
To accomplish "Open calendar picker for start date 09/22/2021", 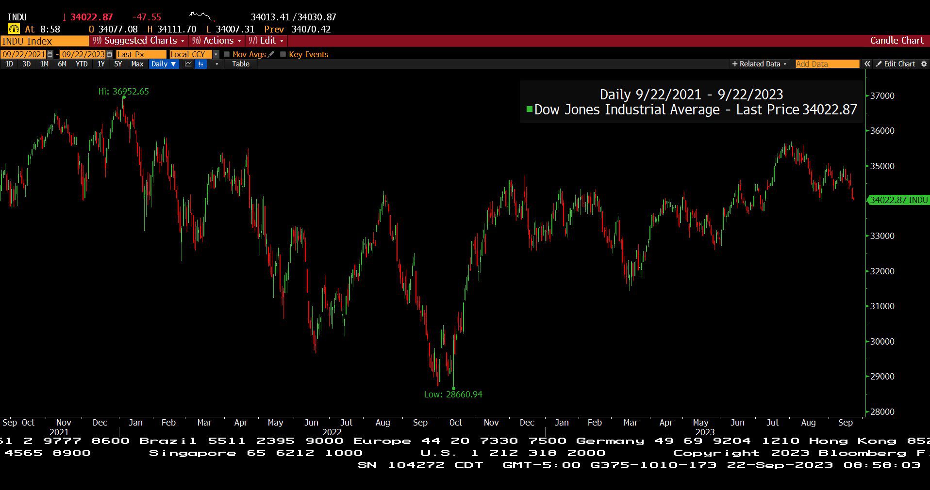I will [50, 54].
